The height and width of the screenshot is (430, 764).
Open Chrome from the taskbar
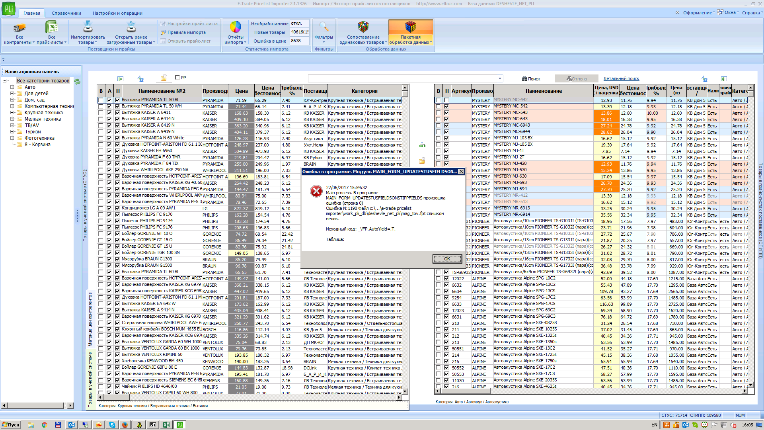[x=45, y=425]
